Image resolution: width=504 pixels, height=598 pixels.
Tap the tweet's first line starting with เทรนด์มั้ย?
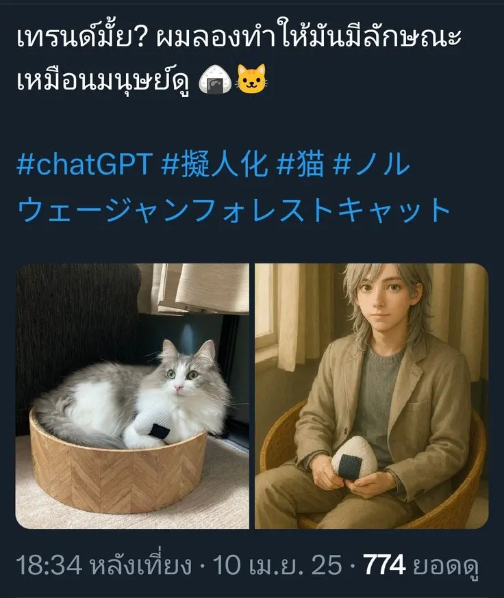239,37
